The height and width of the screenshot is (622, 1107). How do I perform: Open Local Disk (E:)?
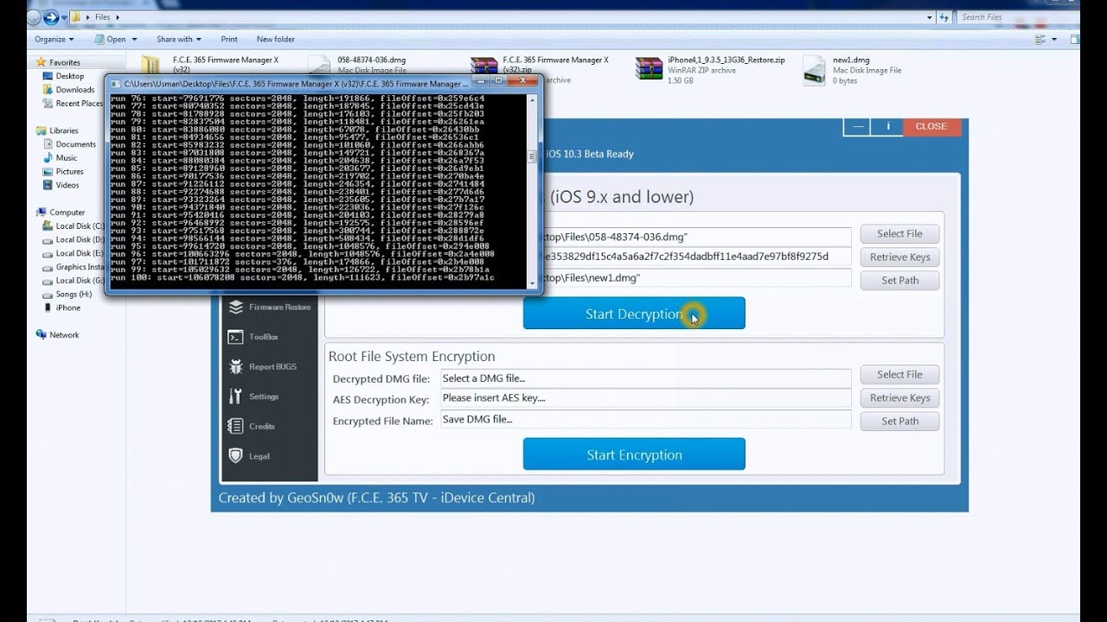[73, 253]
